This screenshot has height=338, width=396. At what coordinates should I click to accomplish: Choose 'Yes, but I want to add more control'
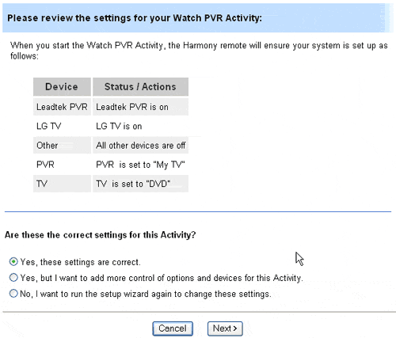(x=13, y=278)
